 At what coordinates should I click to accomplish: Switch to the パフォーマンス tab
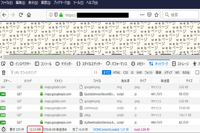pyautogui.click(x=116, y=64)
